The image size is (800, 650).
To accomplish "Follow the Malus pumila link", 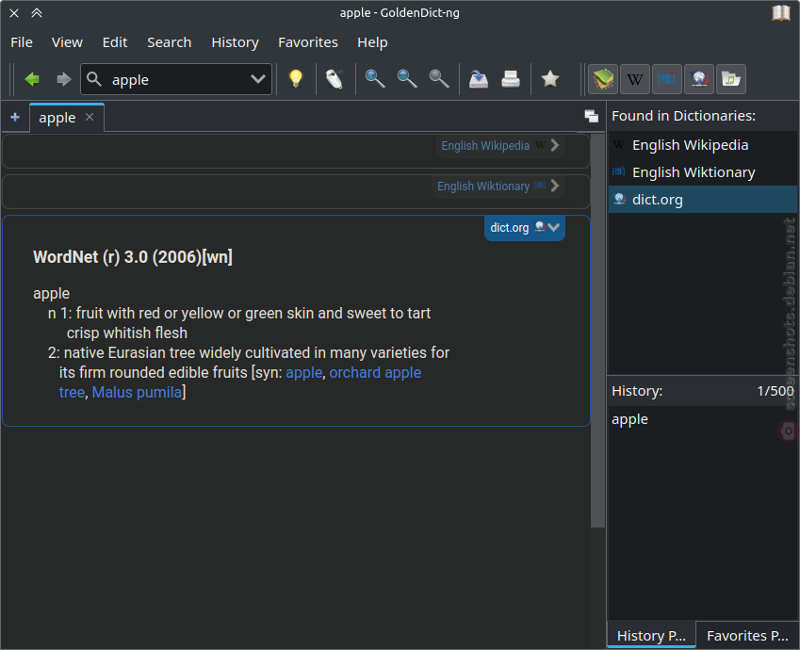I will pyautogui.click(x=137, y=392).
